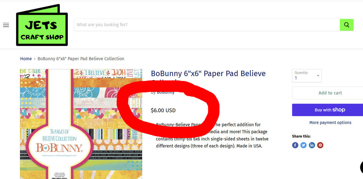Click the product price circled in red

[163, 110]
